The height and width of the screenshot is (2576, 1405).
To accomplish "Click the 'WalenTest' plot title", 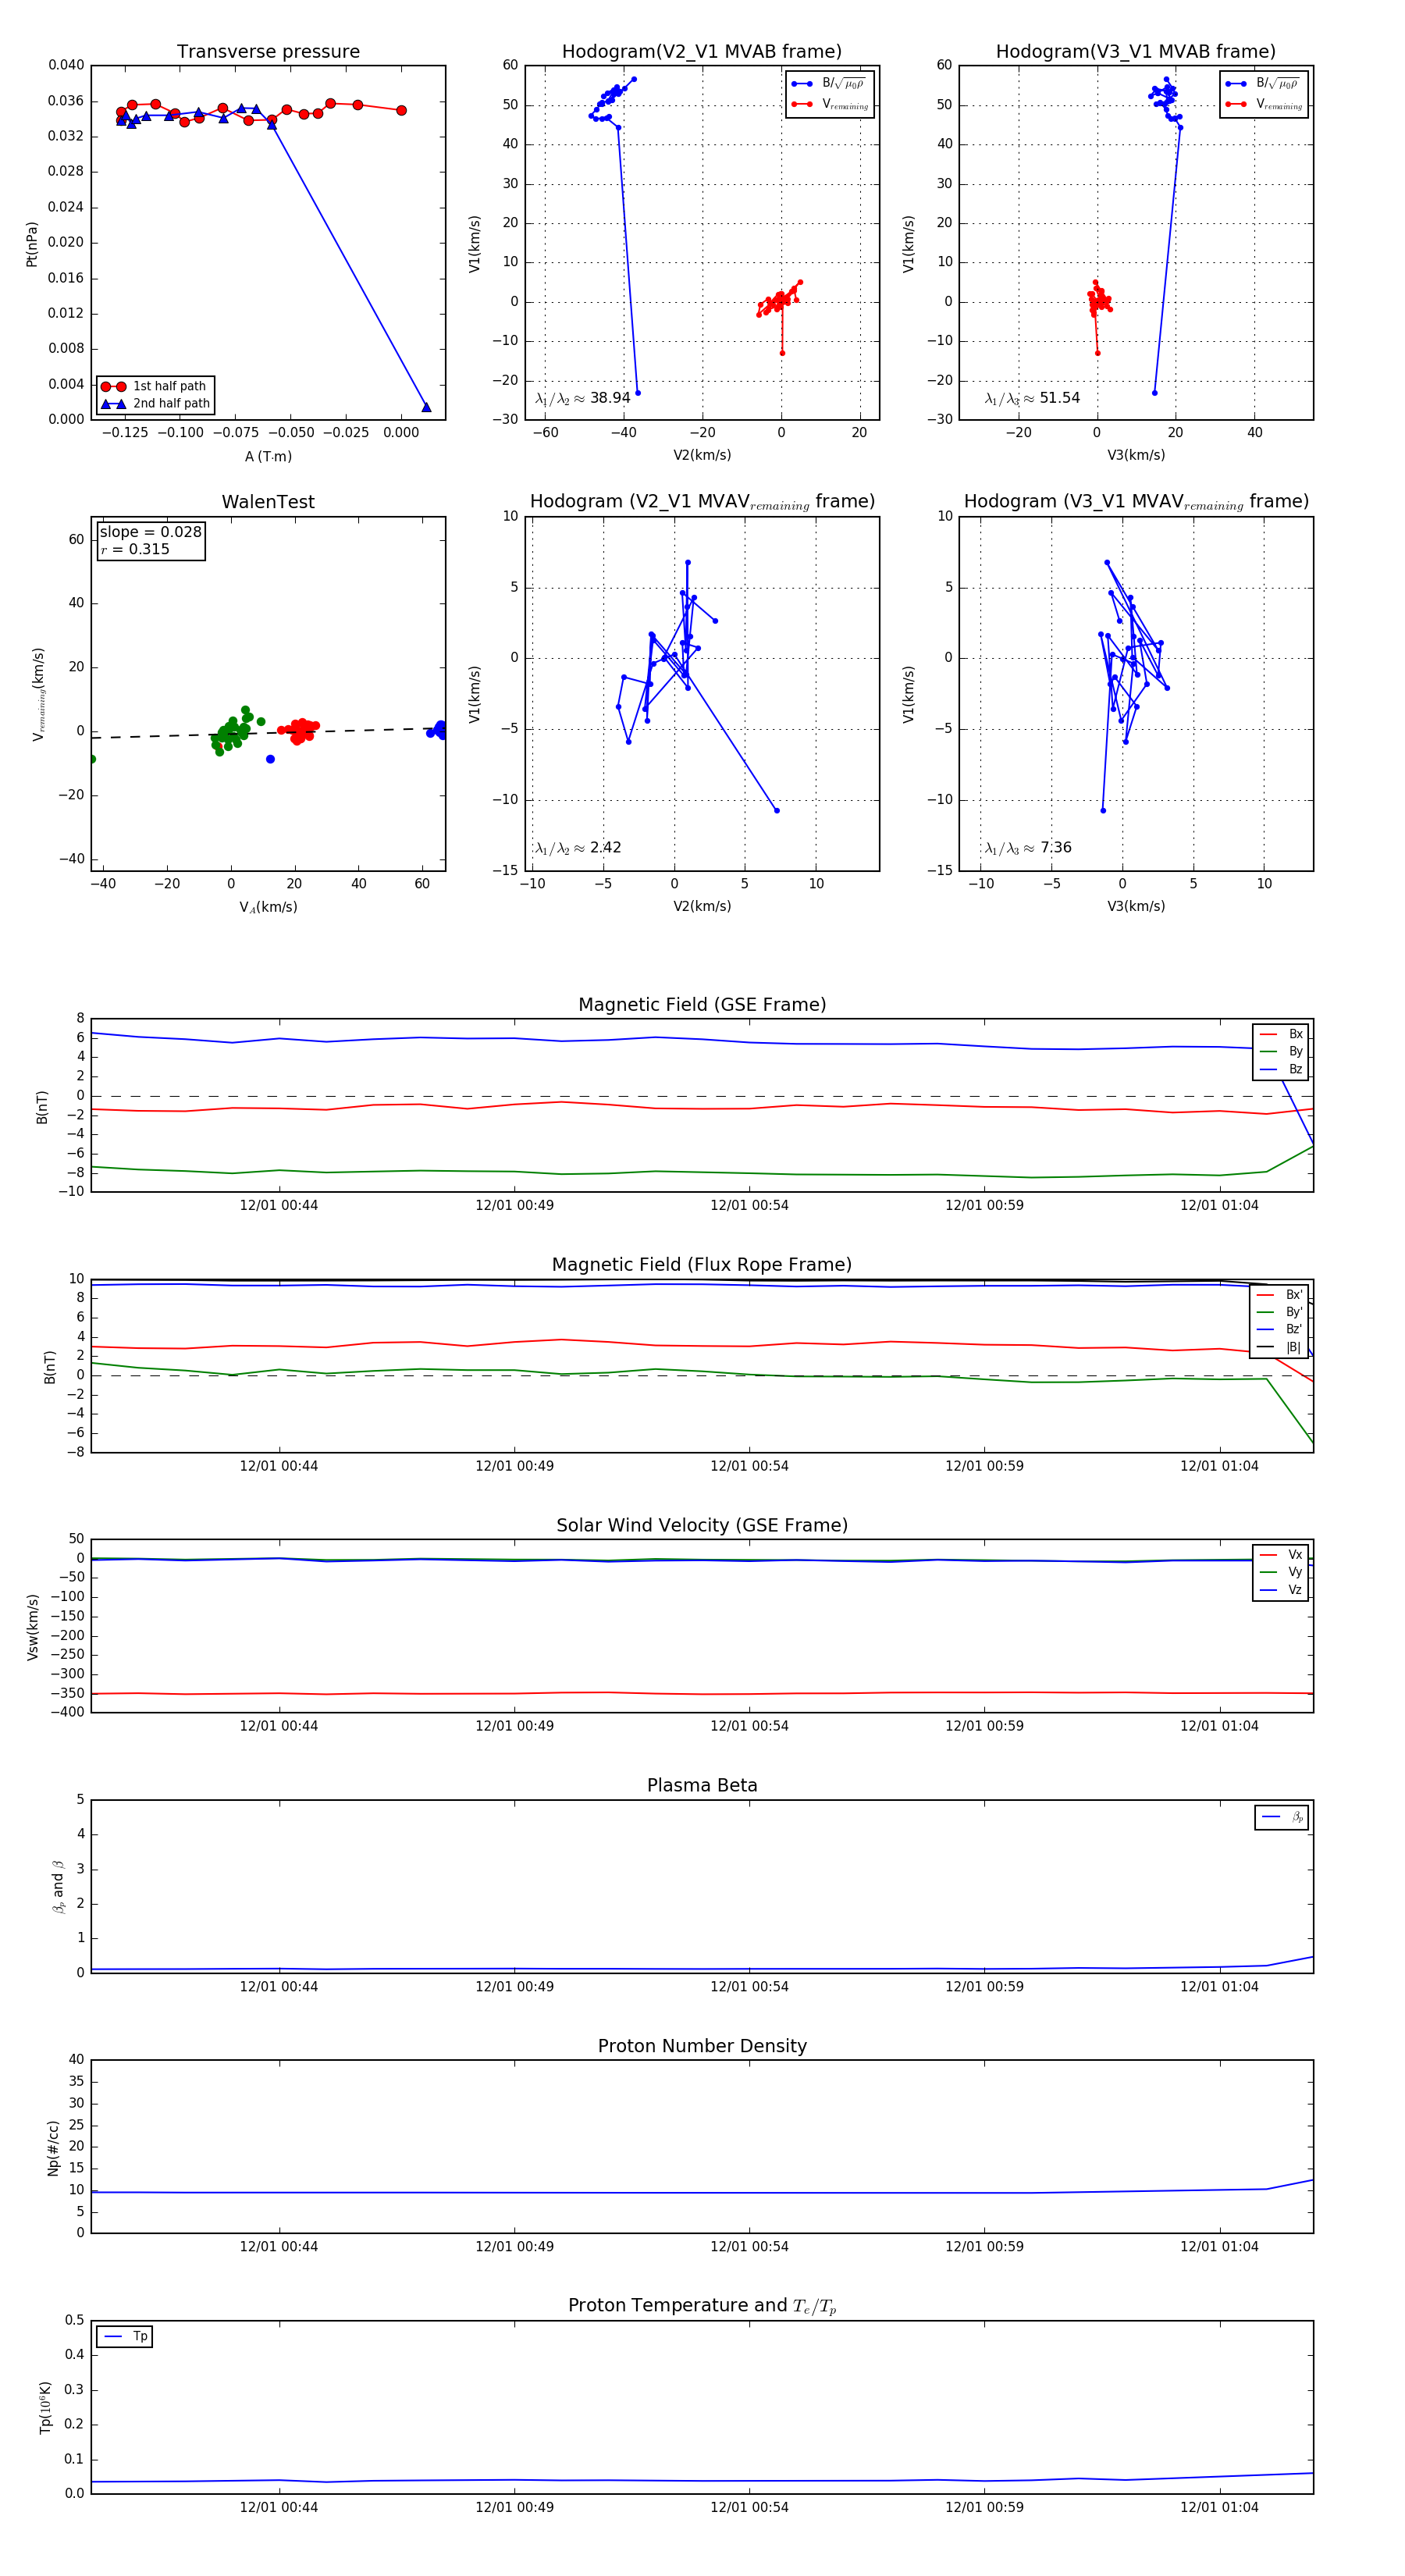I will pos(268,502).
